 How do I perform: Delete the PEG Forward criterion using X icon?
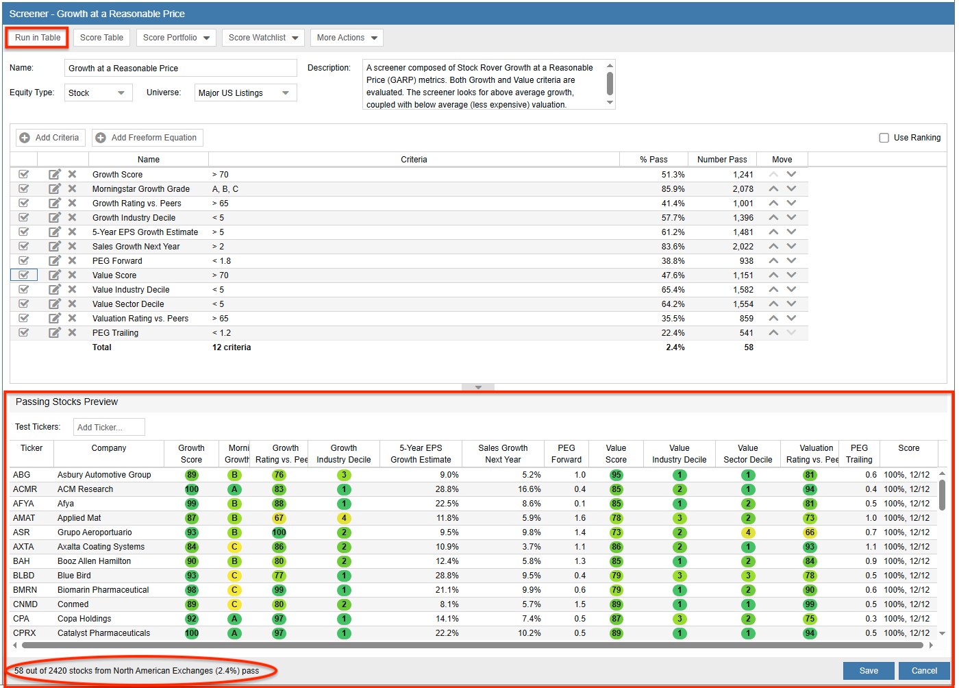click(72, 260)
